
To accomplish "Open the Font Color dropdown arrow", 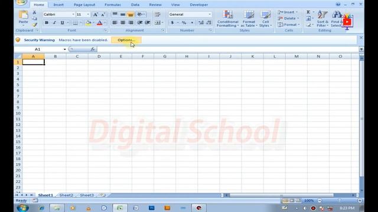I will 105,22.
